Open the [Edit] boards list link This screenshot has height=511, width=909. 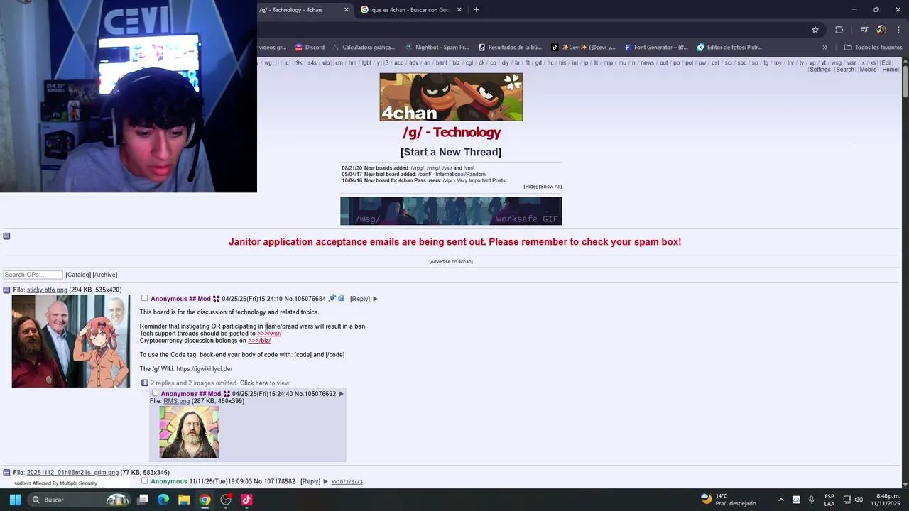pos(886,62)
